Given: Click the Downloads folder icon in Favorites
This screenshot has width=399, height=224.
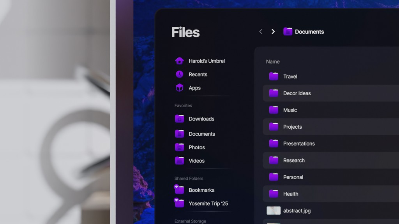Looking at the screenshot, I should [179, 119].
